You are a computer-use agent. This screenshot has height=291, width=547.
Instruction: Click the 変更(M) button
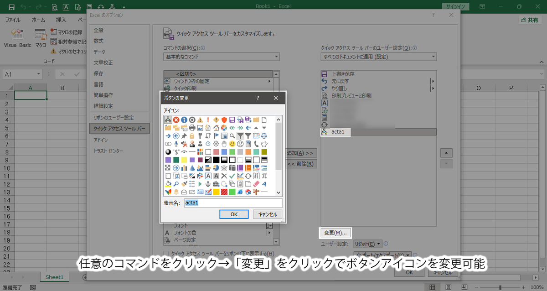[x=335, y=233]
